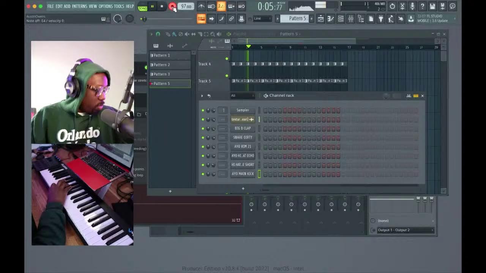Viewport: 486px width, 273px height.
Task: Open the Piano roll icon
Action: point(330,18)
